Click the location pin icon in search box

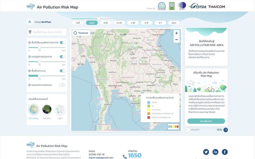pyautogui.click(x=30, y=32)
